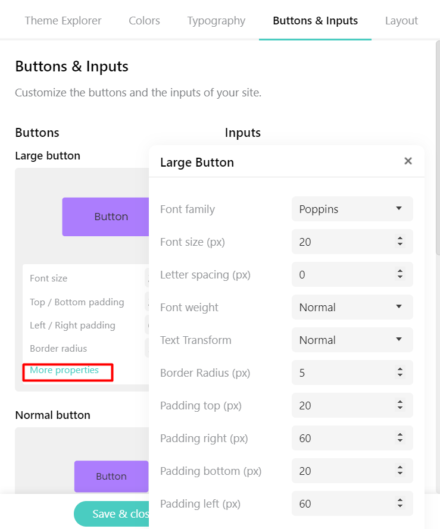Viewport: 440px width, 529px height.
Task: Open the Colors tab
Action: 144,21
